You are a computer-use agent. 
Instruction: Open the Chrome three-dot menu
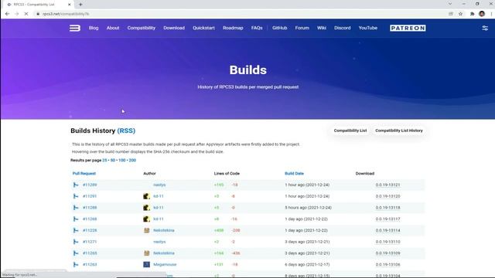click(491, 14)
